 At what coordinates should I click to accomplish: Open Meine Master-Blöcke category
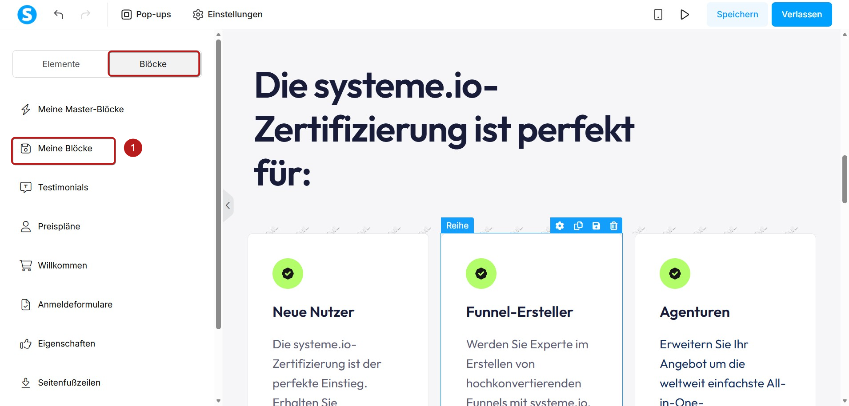72,109
